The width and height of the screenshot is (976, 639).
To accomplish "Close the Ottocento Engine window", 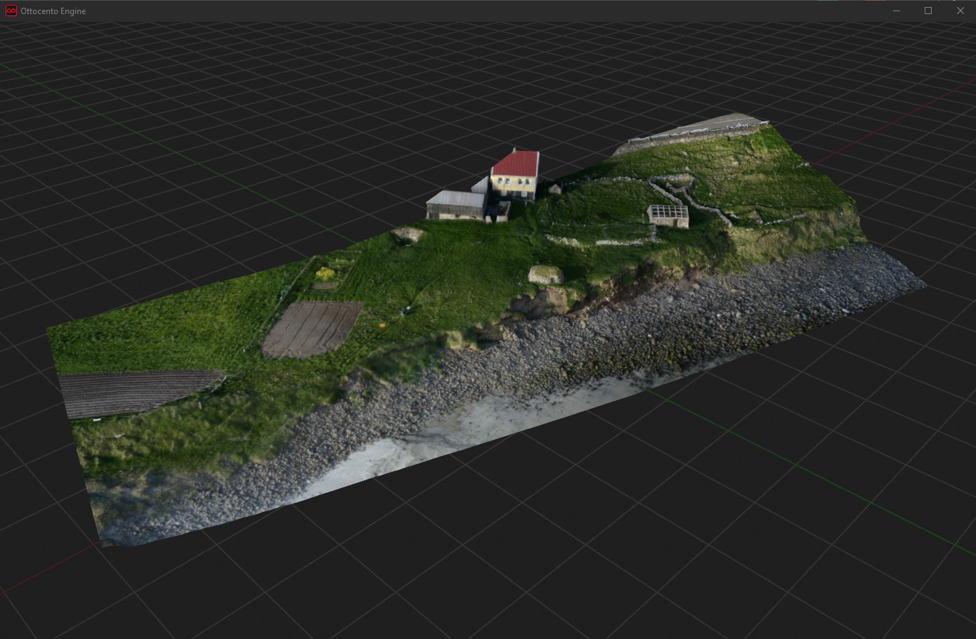I will click(960, 11).
